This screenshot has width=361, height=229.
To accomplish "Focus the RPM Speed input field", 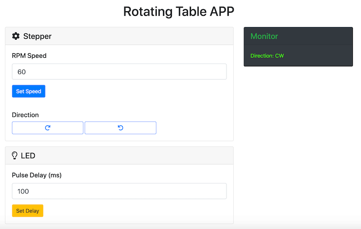I will coord(119,72).
